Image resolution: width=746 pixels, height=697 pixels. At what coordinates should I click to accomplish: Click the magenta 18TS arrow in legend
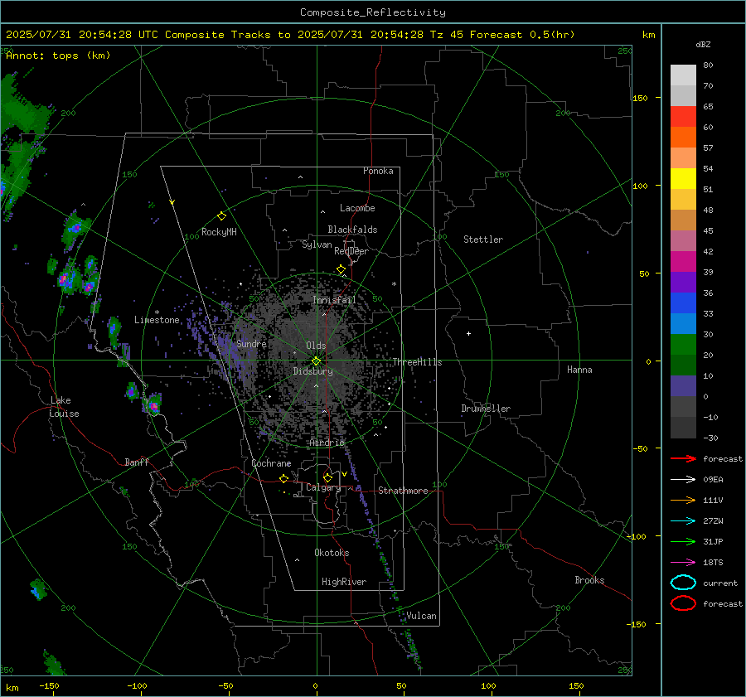[x=683, y=563]
